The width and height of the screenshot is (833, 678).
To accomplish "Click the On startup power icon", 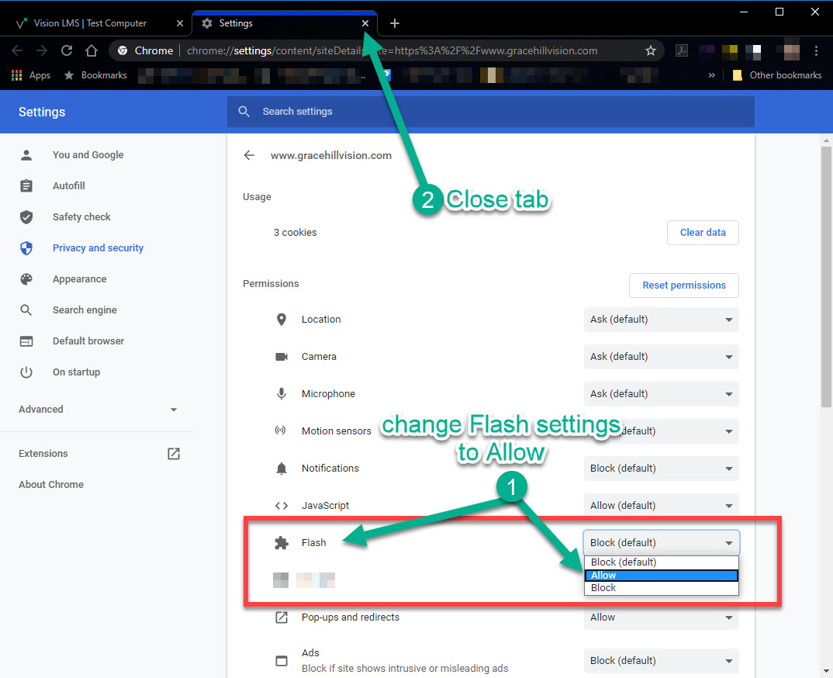I will point(26,372).
